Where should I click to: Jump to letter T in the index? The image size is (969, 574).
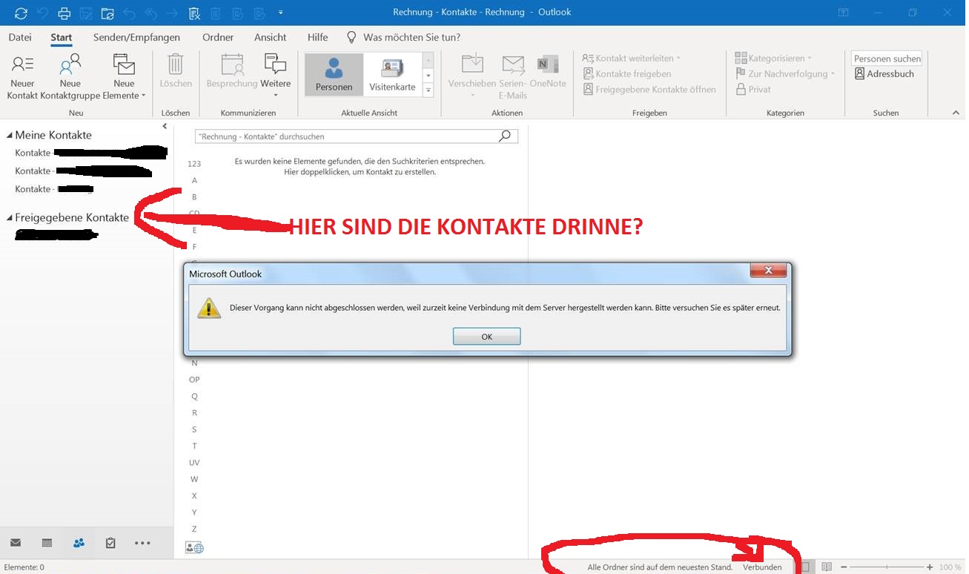(x=194, y=446)
